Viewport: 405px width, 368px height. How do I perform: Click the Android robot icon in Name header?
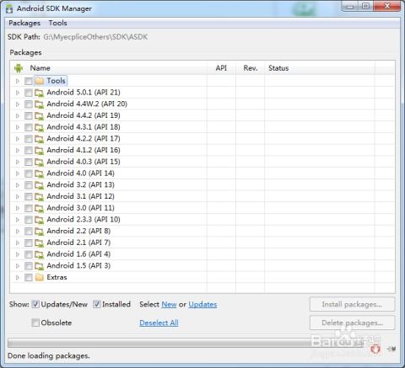pyautogui.click(x=19, y=68)
